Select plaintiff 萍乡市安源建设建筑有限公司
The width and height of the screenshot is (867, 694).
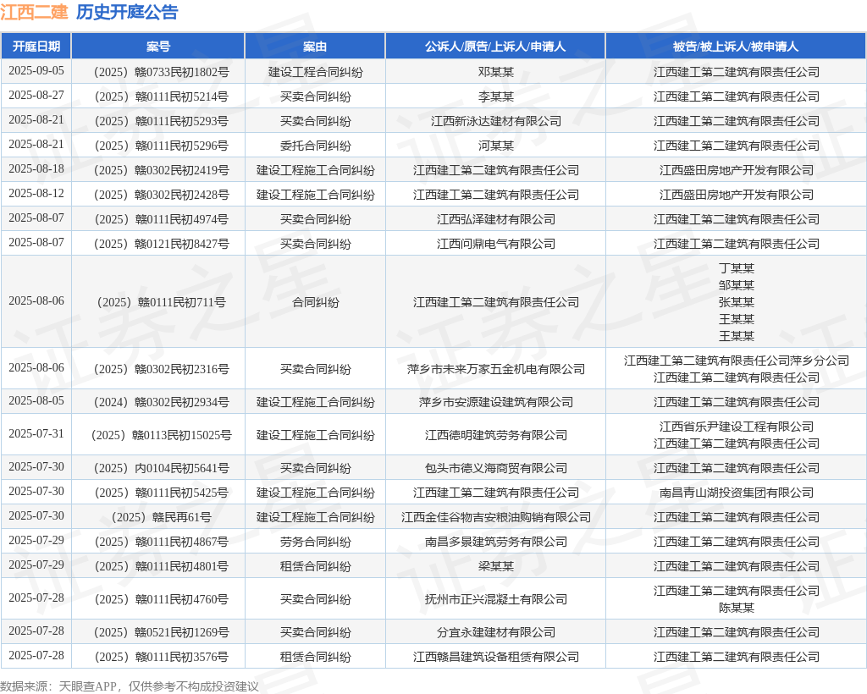(x=496, y=402)
